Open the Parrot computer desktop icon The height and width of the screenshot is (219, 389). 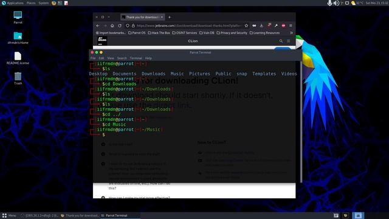pos(18,18)
